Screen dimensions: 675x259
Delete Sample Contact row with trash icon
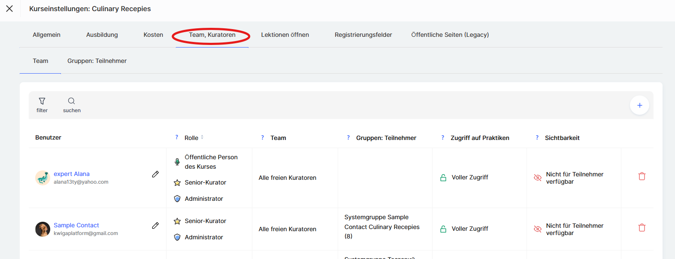(x=642, y=228)
